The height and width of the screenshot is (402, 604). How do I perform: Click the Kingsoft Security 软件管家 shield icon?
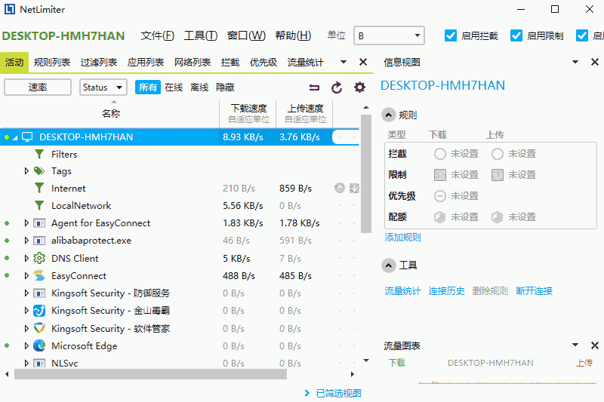point(39,328)
